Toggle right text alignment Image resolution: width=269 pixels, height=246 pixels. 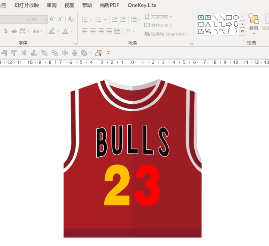click(101, 31)
